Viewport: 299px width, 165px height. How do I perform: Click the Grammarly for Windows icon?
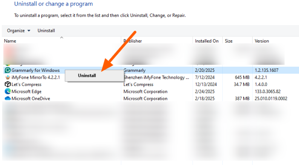[x=8, y=70]
